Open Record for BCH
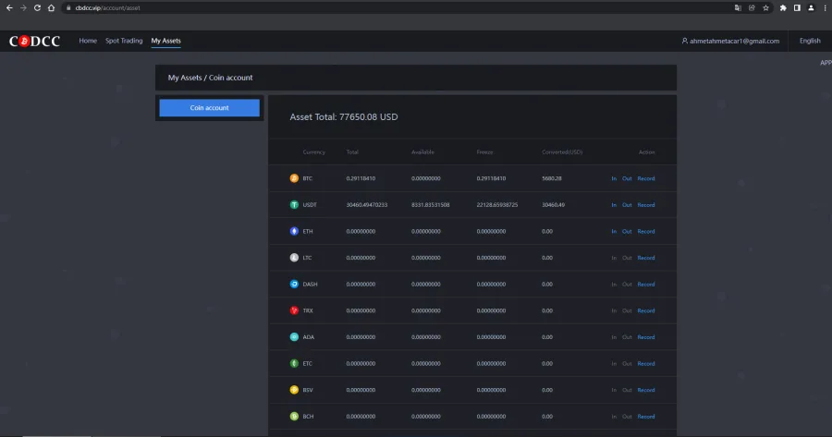 tap(646, 417)
